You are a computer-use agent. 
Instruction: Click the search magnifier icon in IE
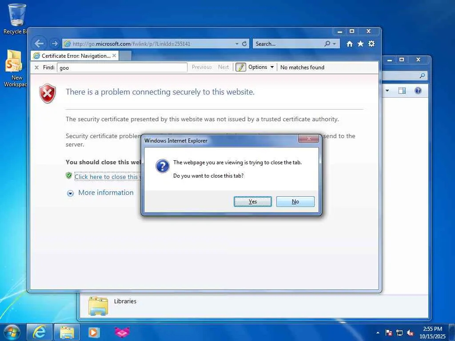coord(327,44)
